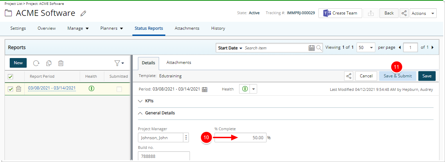Click the page number input field

point(411,47)
